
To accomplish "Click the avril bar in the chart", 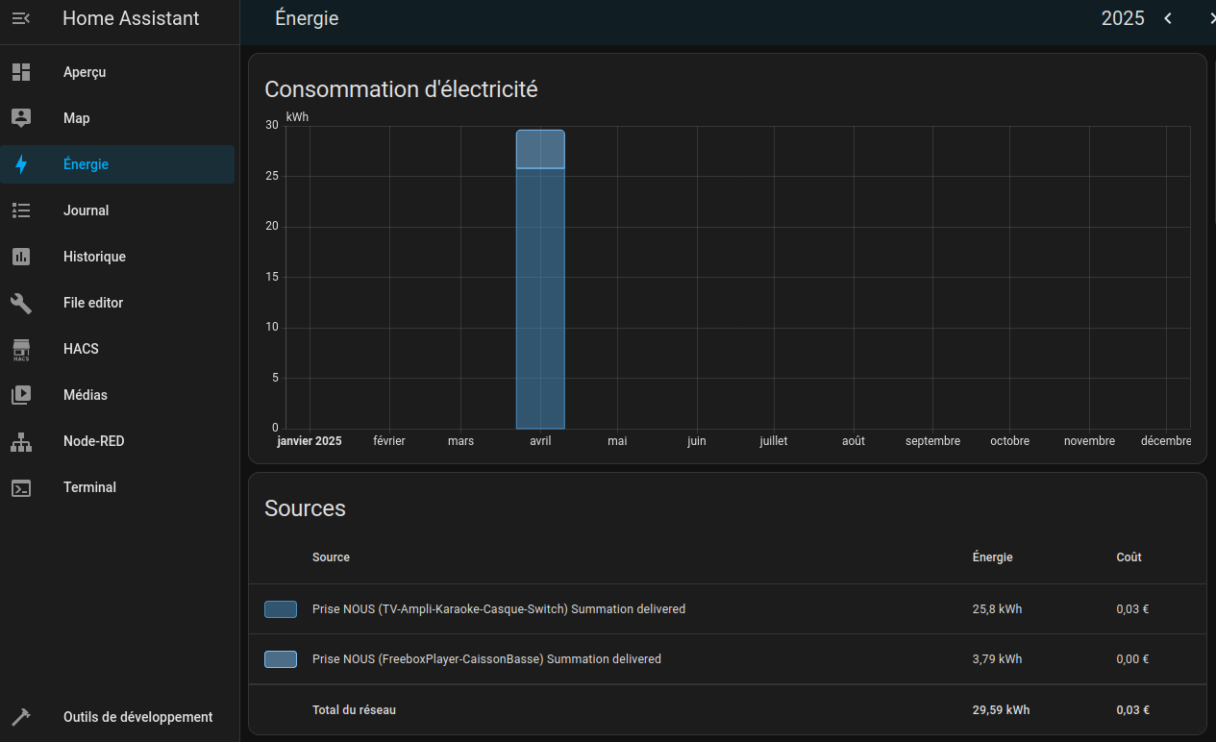I will point(540,298).
